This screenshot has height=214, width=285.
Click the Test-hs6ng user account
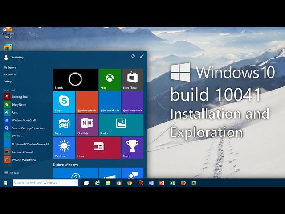click(14, 58)
